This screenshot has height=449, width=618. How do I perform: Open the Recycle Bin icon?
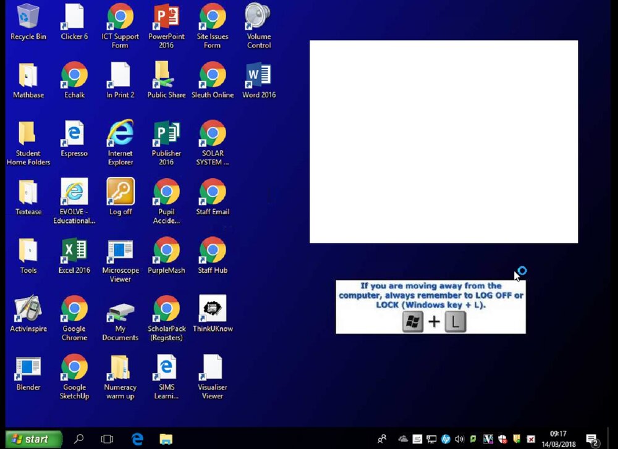point(28,22)
